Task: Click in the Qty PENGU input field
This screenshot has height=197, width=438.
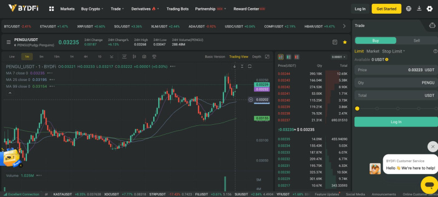Action: [396, 83]
